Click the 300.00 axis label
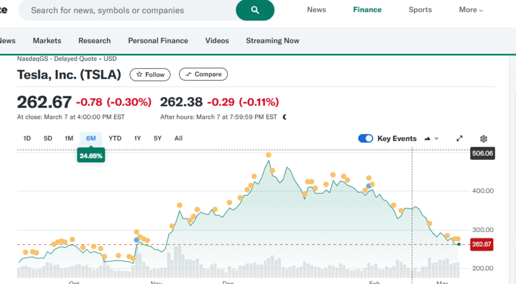Image resolution: width=516 pixels, height=284 pixels. point(483,230)
